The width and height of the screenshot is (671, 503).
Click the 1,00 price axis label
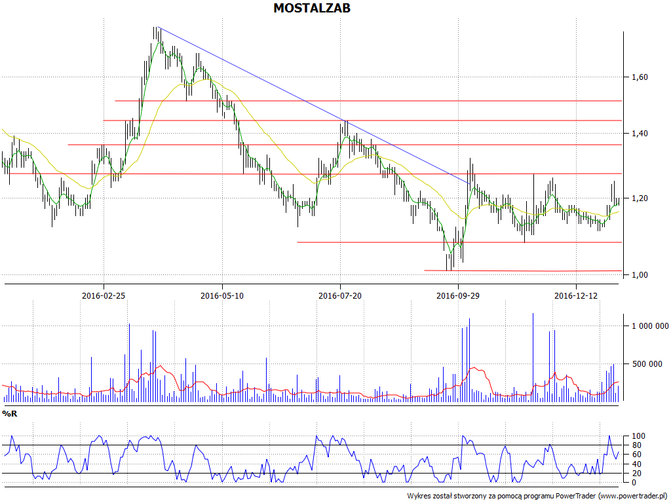pyautogui.click(x=640, y=275)
